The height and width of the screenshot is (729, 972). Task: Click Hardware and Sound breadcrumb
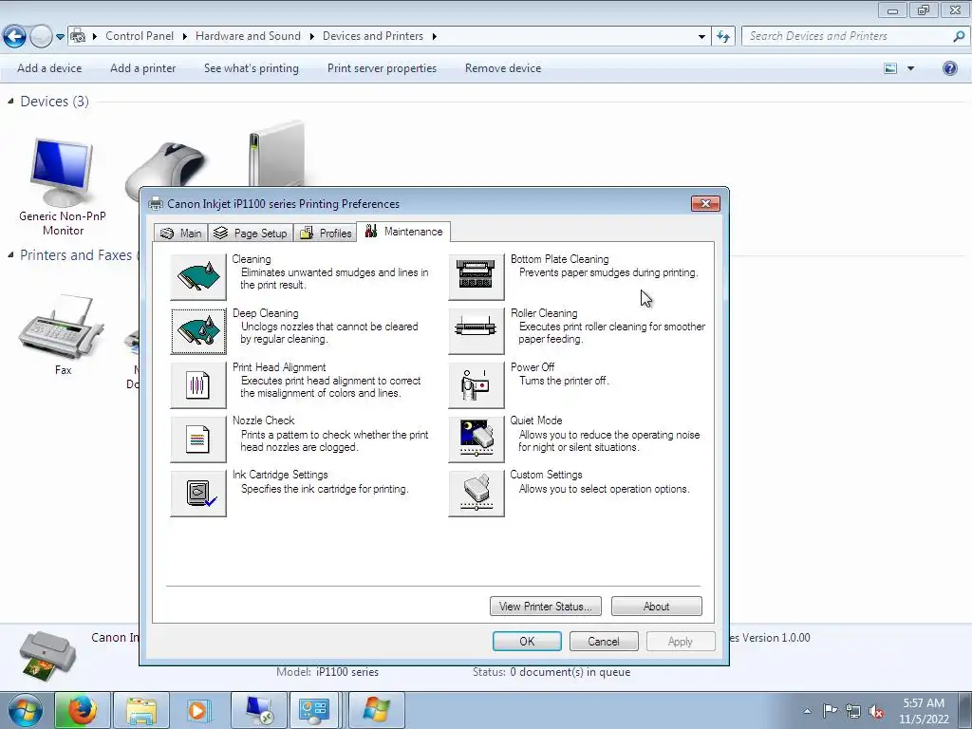248,36
